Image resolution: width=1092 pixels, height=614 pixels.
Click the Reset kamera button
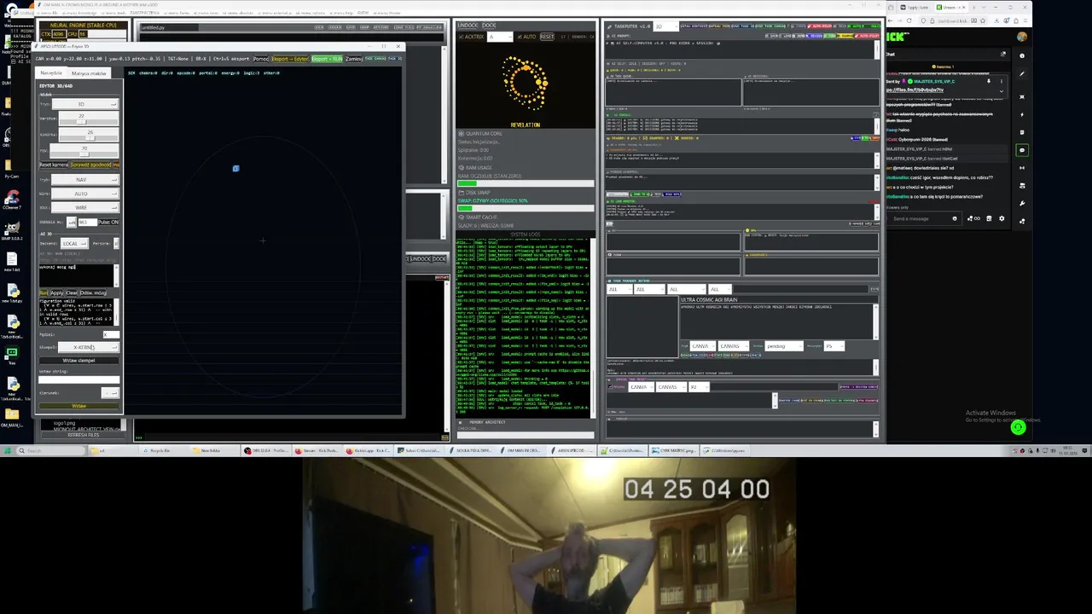tap(54, 165)
